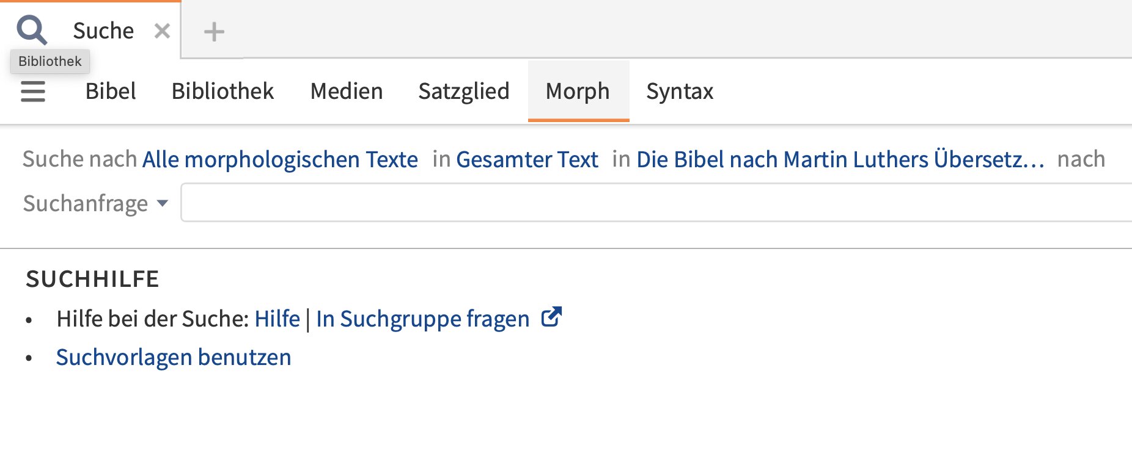1132x470 pixels.
Task: Select the Suche tab title
Action: coord(103,31)
